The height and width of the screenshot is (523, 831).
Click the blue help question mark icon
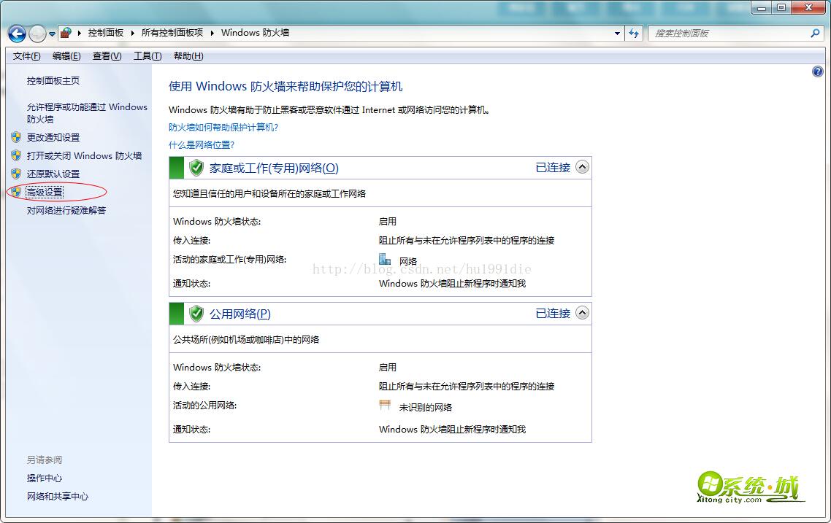pos(817,71)
